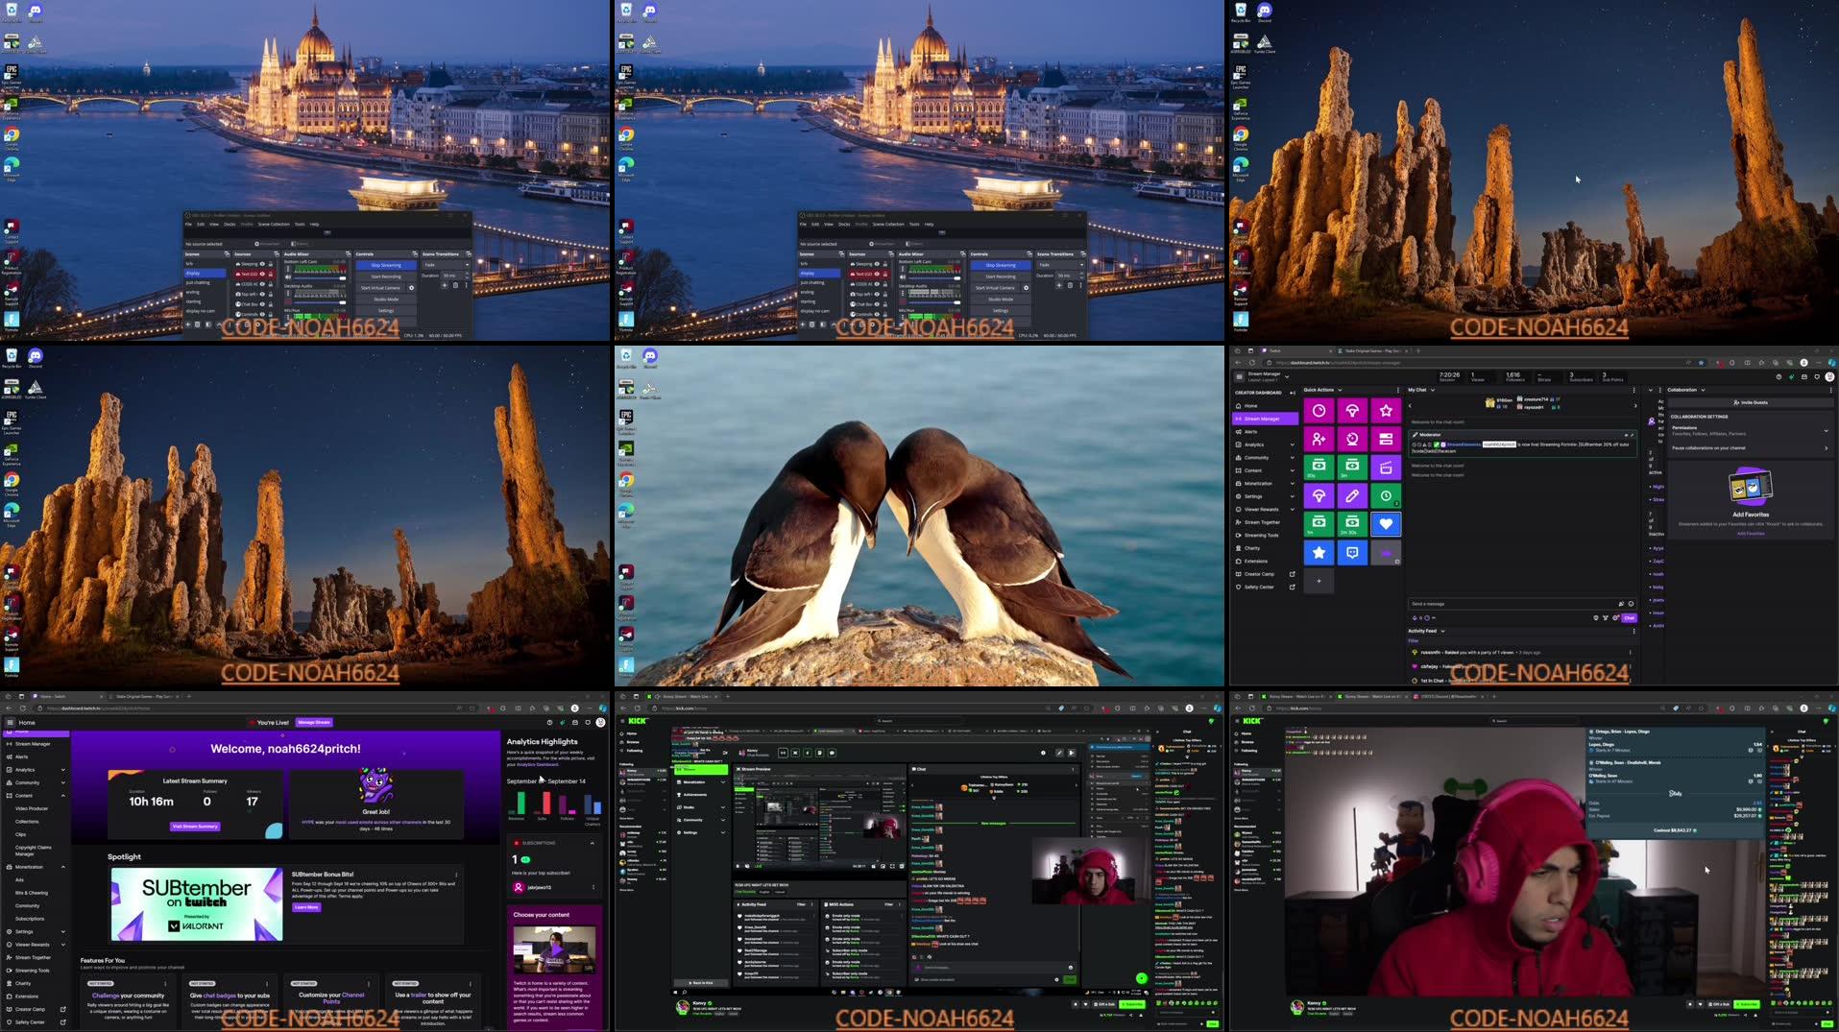This screenshot has width=1839, height=1032.
Task: Click the pink parachute raid tile in Quick Actions
Action: pyautogui.click(x=1352, y=411)
